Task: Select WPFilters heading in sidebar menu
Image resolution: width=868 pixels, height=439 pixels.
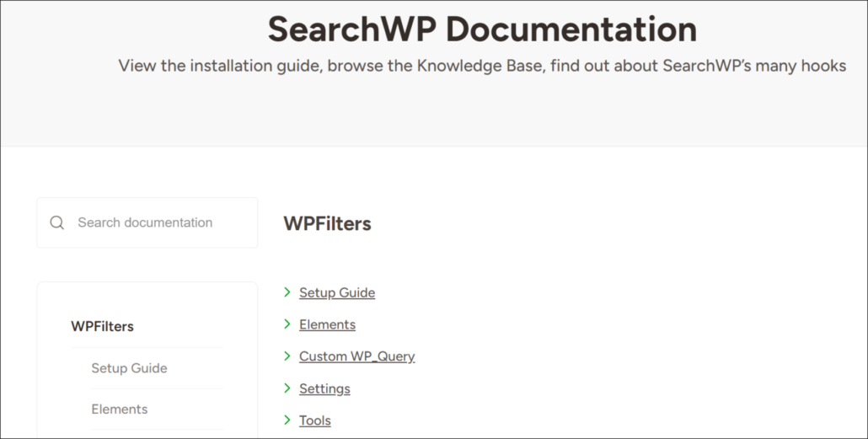Action: [103, 326]
